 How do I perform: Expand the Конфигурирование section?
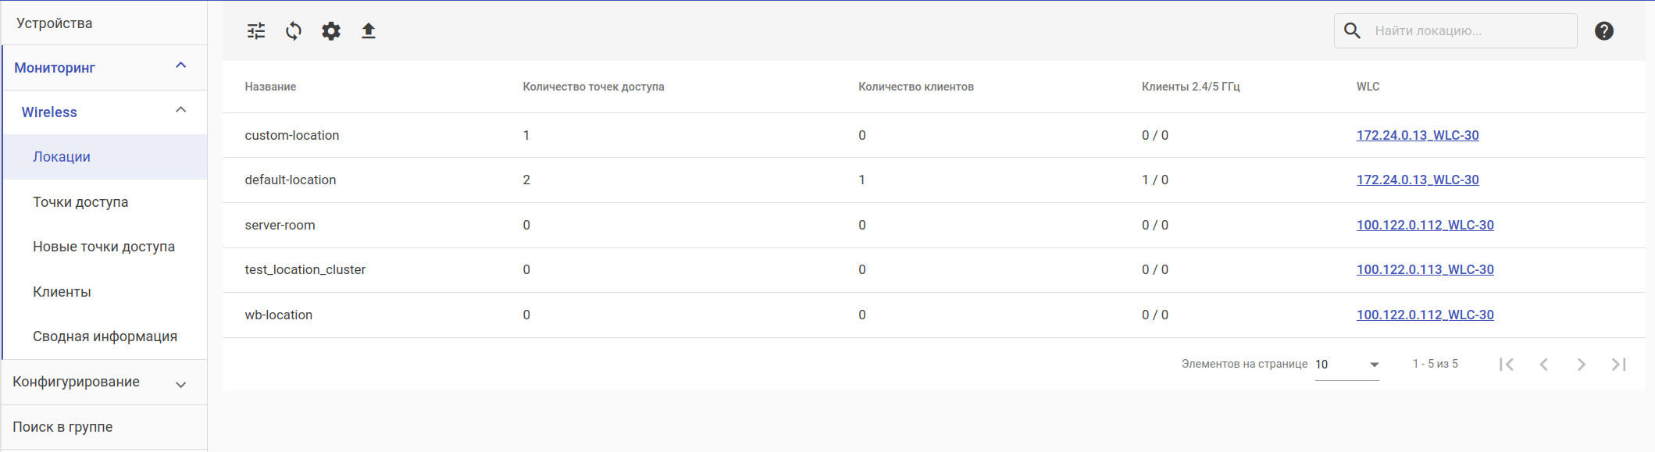tap(180, 383)
